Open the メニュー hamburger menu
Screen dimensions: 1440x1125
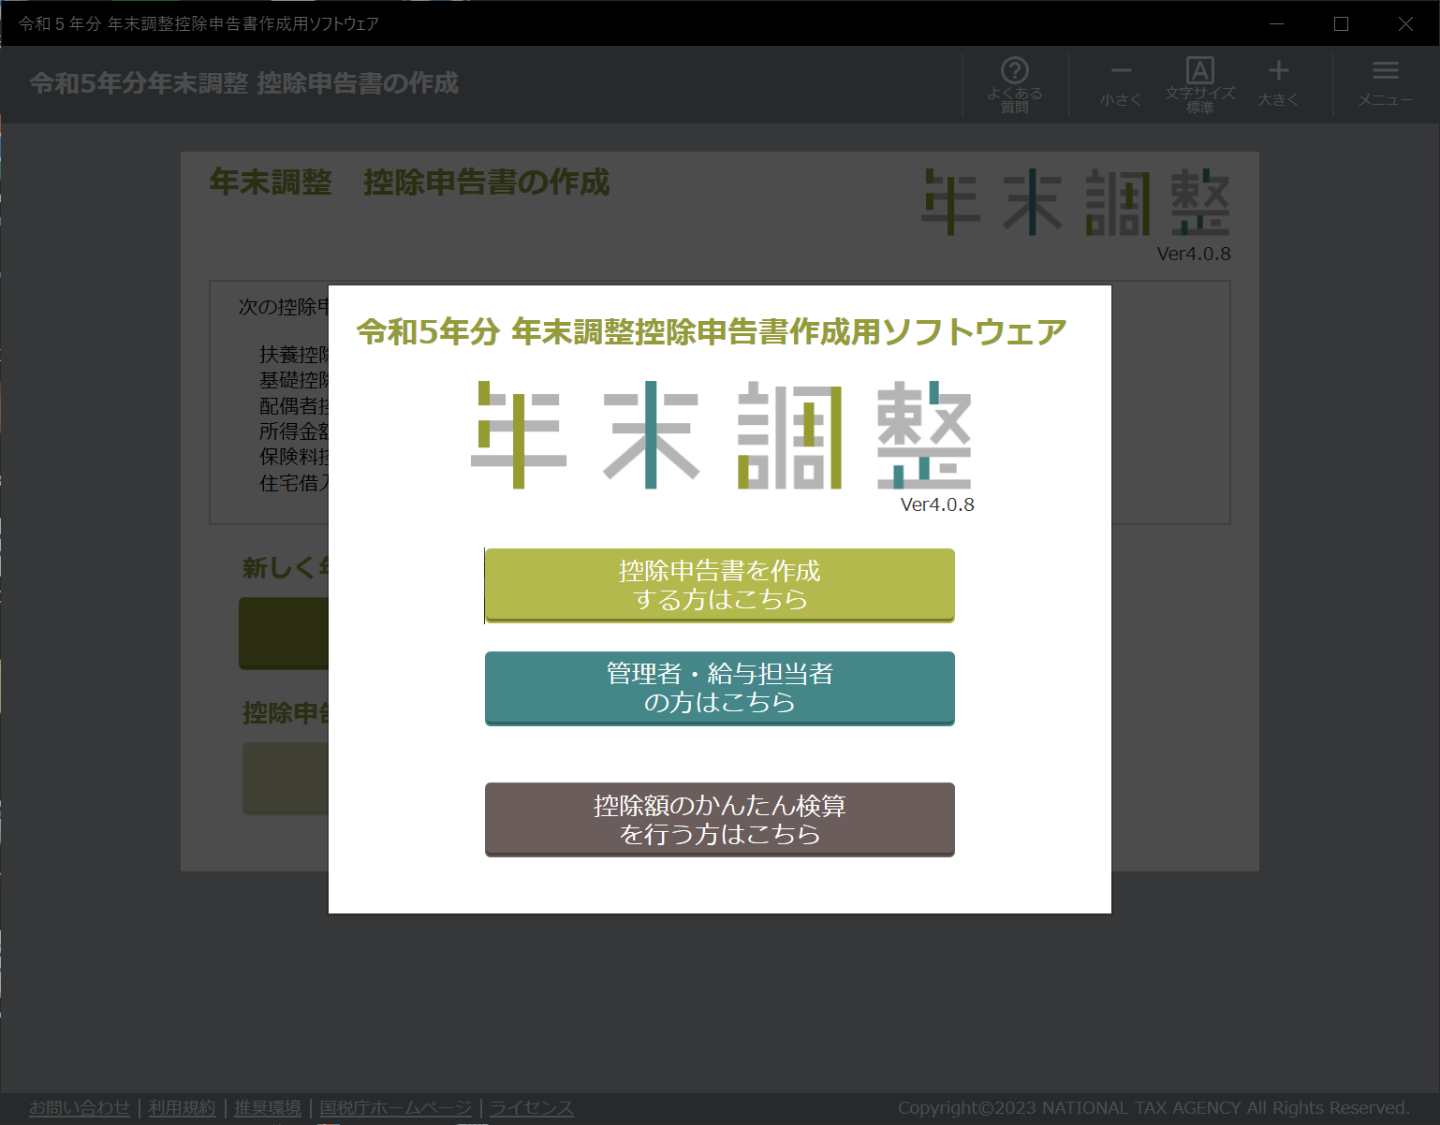(x=1385, y=84)
